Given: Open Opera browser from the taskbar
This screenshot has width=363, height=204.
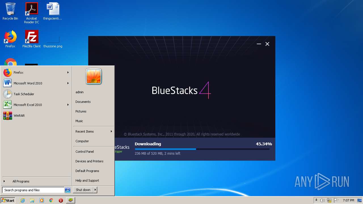Looking at the screenshot, I should pyautogui.click(x=61, y=200).
